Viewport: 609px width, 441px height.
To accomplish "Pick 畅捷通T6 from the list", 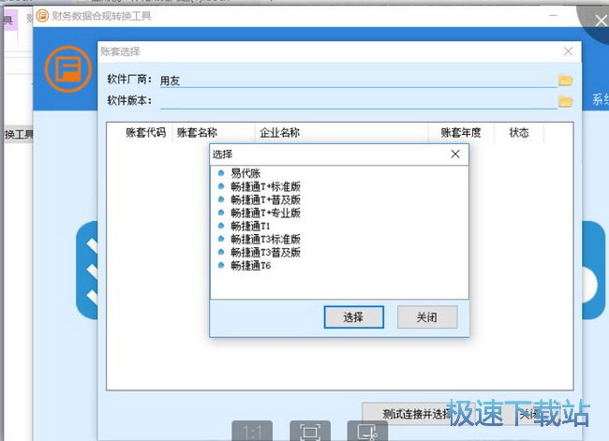I will pos(251,266).
